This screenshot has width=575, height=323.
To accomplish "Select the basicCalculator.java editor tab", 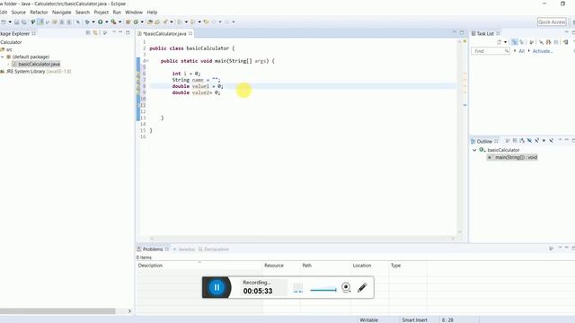I will 164,33.
